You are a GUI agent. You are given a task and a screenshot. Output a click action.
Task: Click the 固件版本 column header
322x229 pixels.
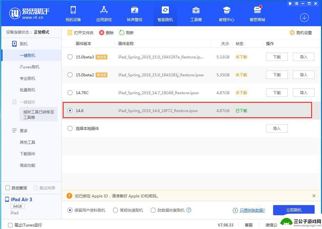click(x=83, y=43)
